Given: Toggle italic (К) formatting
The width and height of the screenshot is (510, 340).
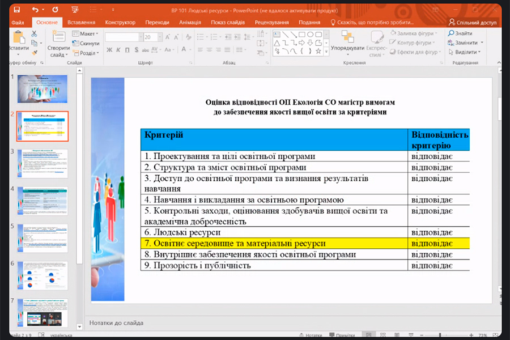Looking at the screenshot, I should point(118,50).
